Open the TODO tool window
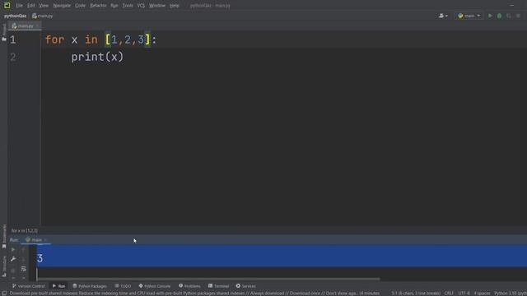 [x=123, y=286]
